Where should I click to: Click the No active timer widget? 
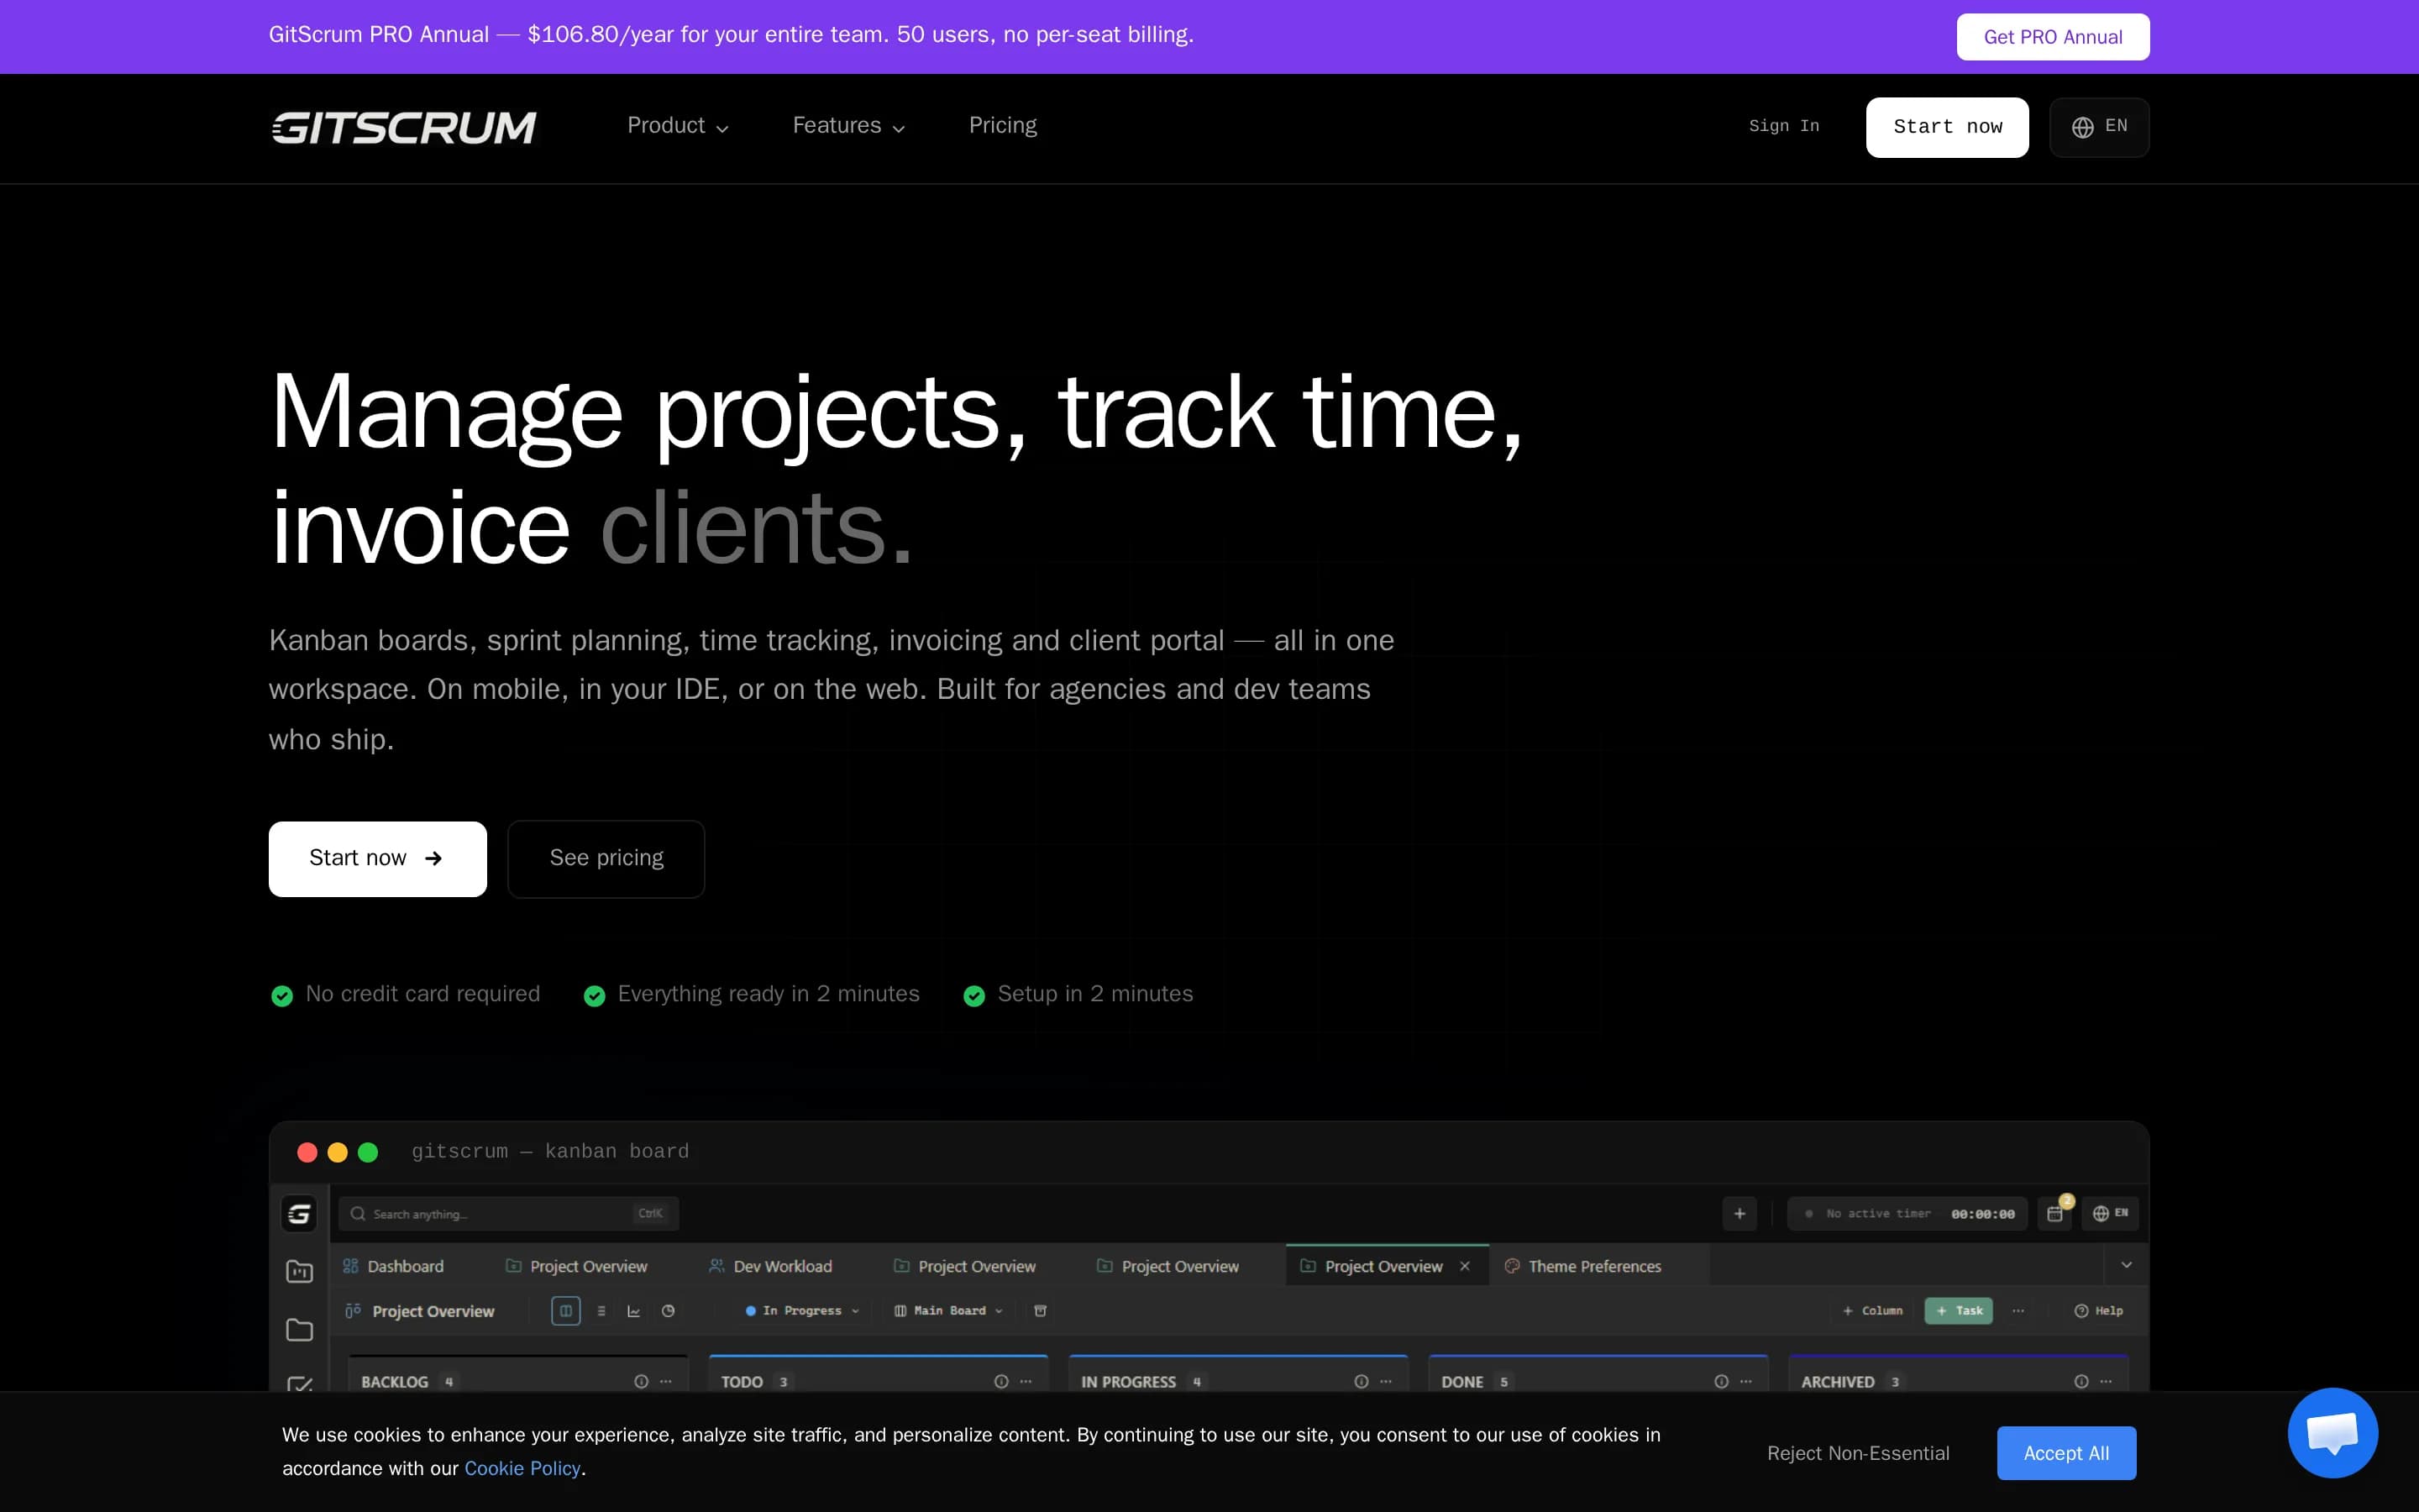pyautogui.click(x=1907, y=1214)
